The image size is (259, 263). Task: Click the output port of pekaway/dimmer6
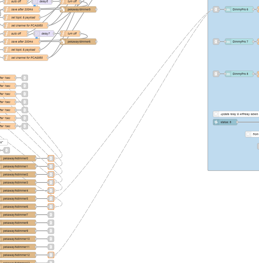(96, 42)
